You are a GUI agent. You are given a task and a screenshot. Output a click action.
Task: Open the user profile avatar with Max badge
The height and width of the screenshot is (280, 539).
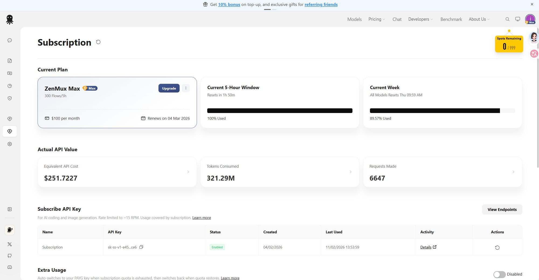pos(530,19)
